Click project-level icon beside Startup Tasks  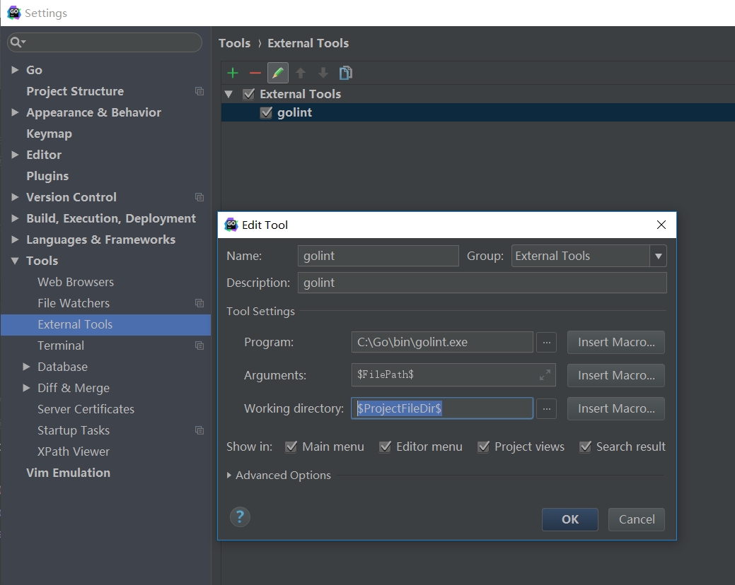point(199,430)
